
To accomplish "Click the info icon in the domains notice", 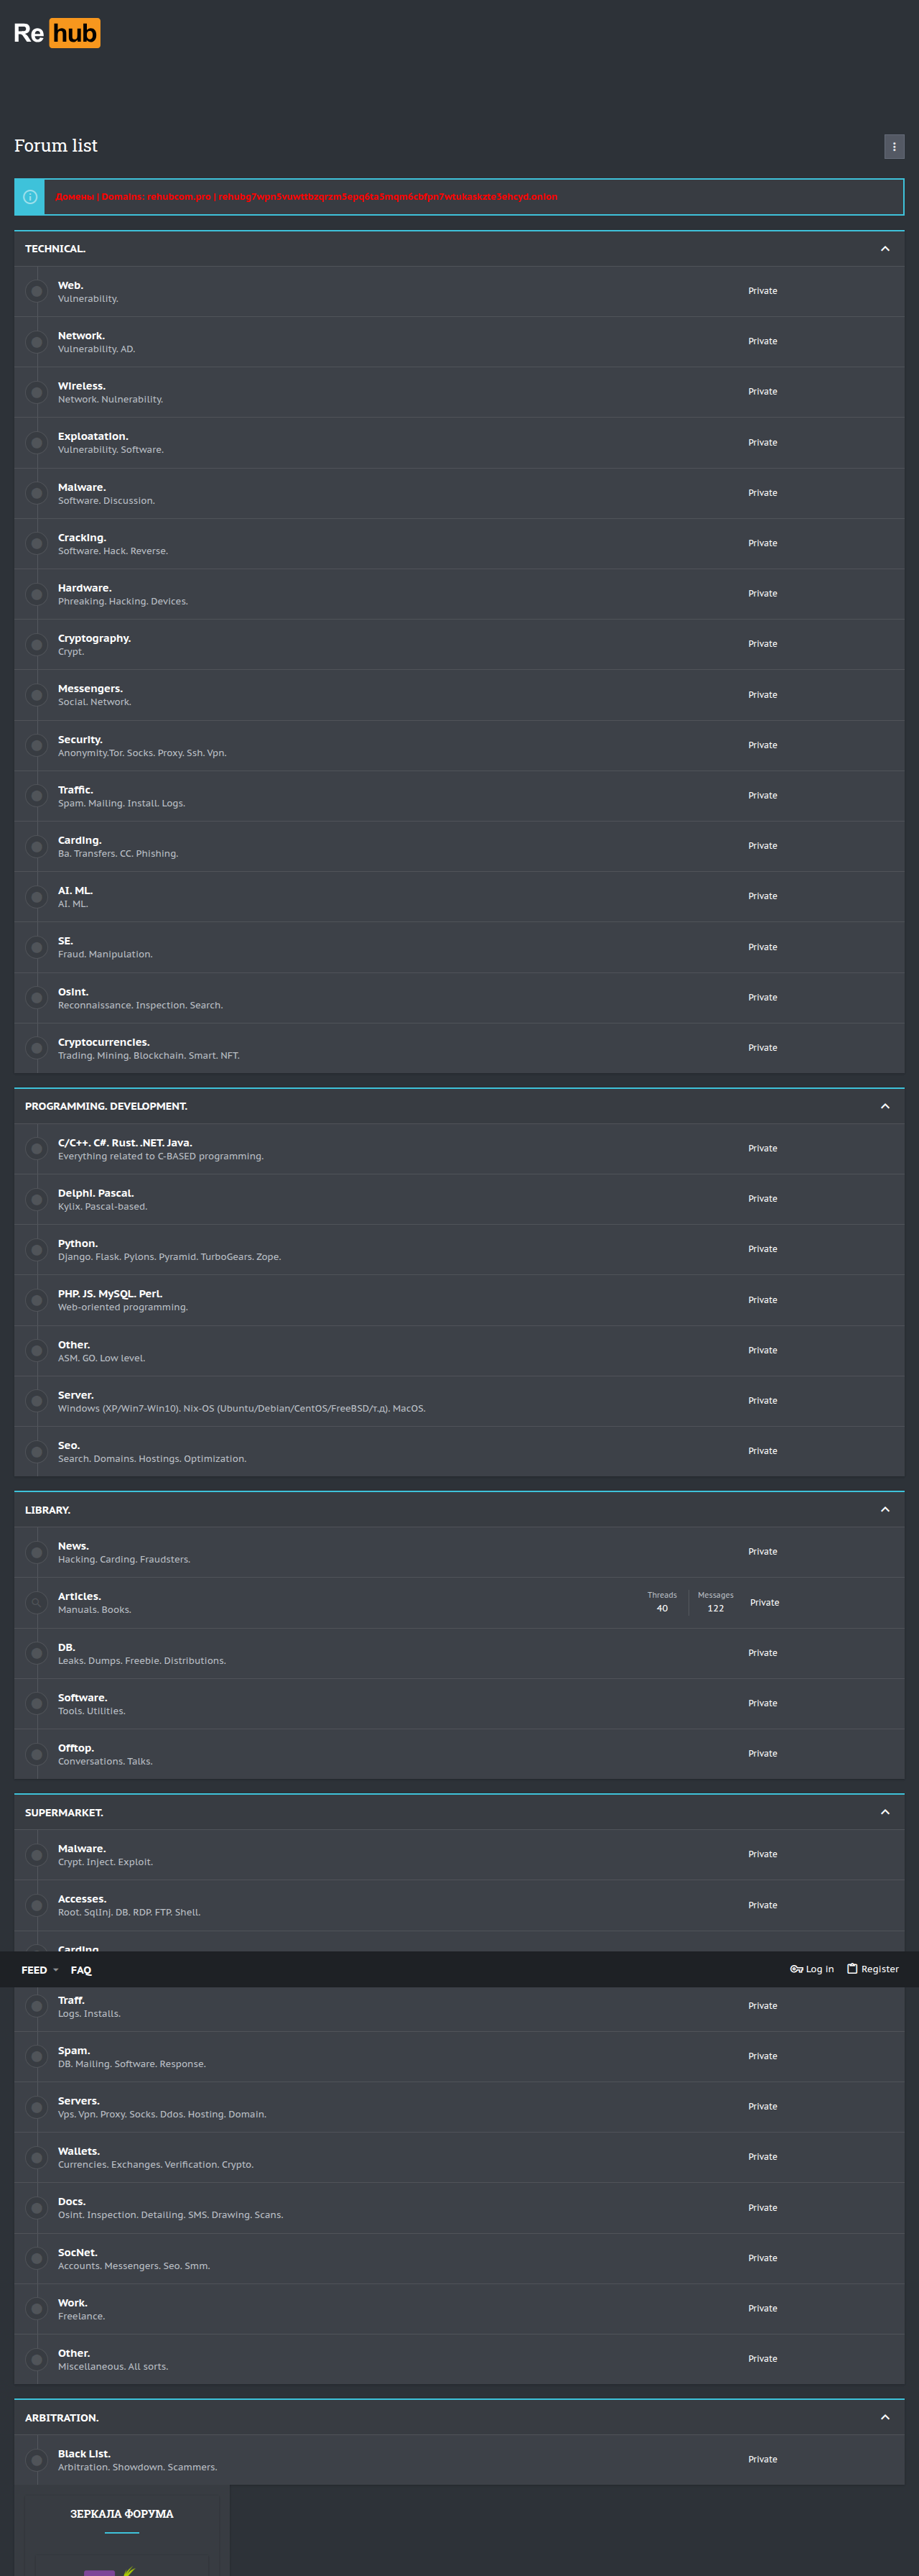I will coord(30,197).
